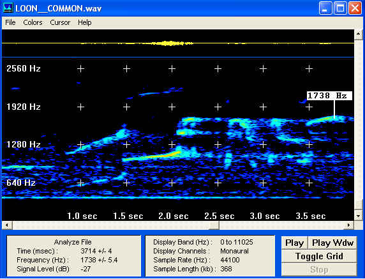Open the File menu

[x=10, y=22]
